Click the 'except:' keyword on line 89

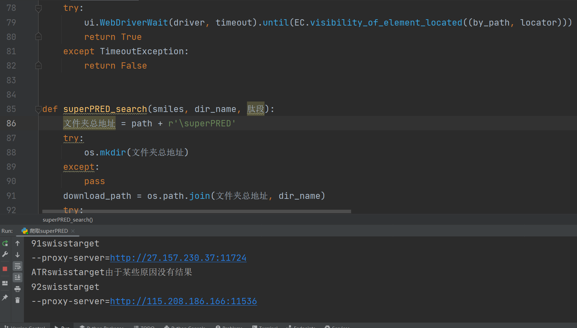tap(81, 167)
